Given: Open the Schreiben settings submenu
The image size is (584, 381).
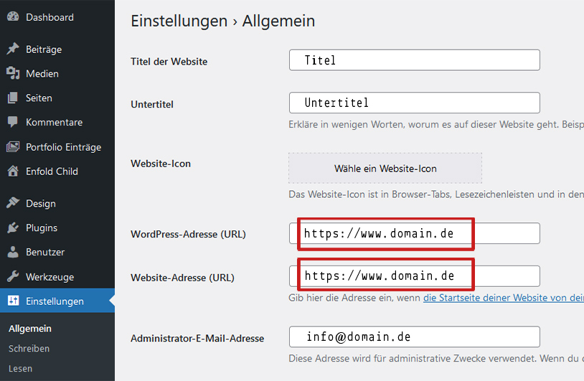Looking at the screenshot, I should pyautogui.click(x=29, y=349).
